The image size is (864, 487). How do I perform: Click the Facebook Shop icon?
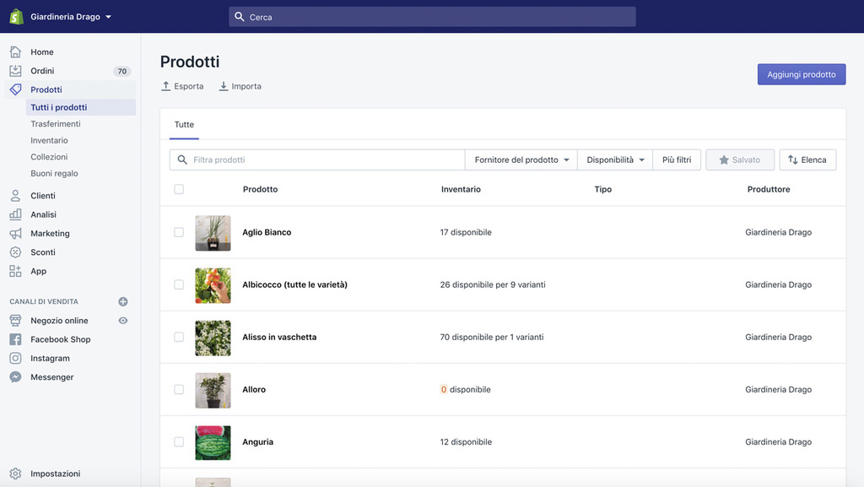15,339
